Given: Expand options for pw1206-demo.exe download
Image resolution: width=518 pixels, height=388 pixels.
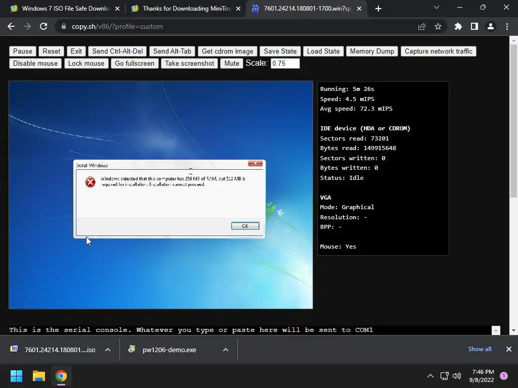Looking at the screenshot, I should (x=226, y=350).
